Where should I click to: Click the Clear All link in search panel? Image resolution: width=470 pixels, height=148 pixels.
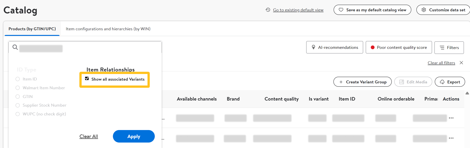coord(89,136)
